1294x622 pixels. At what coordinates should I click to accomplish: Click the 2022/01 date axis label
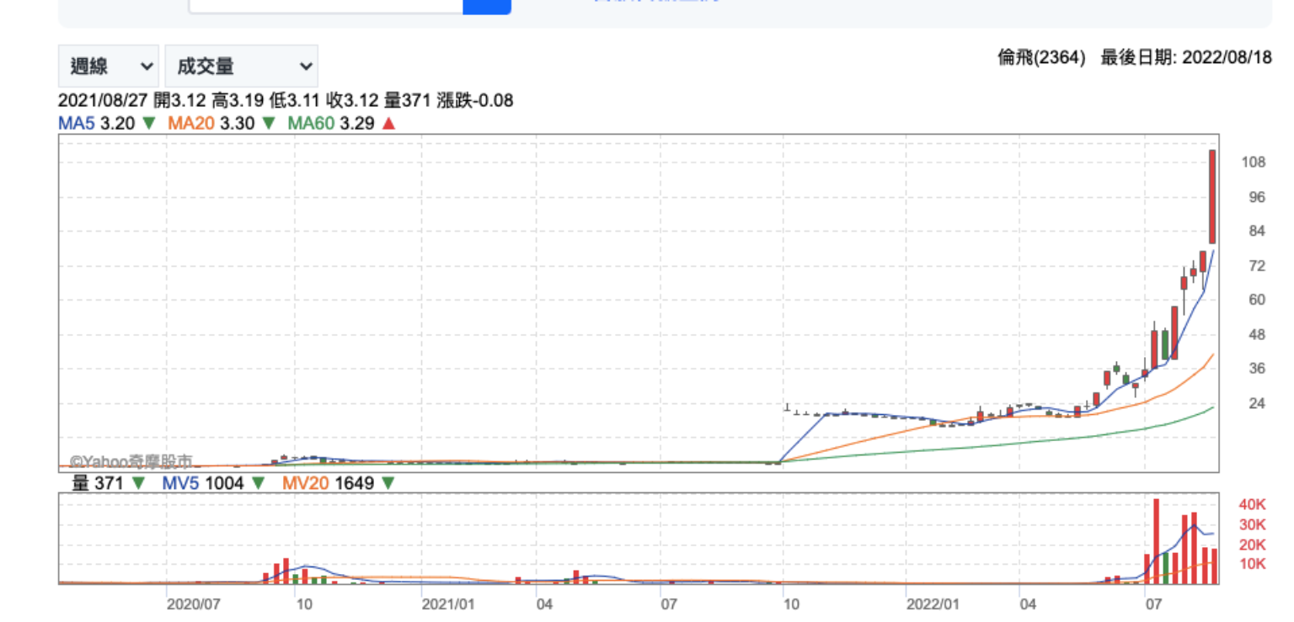[933, 604]
